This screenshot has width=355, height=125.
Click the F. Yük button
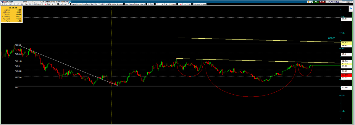(x=106, y=4)
